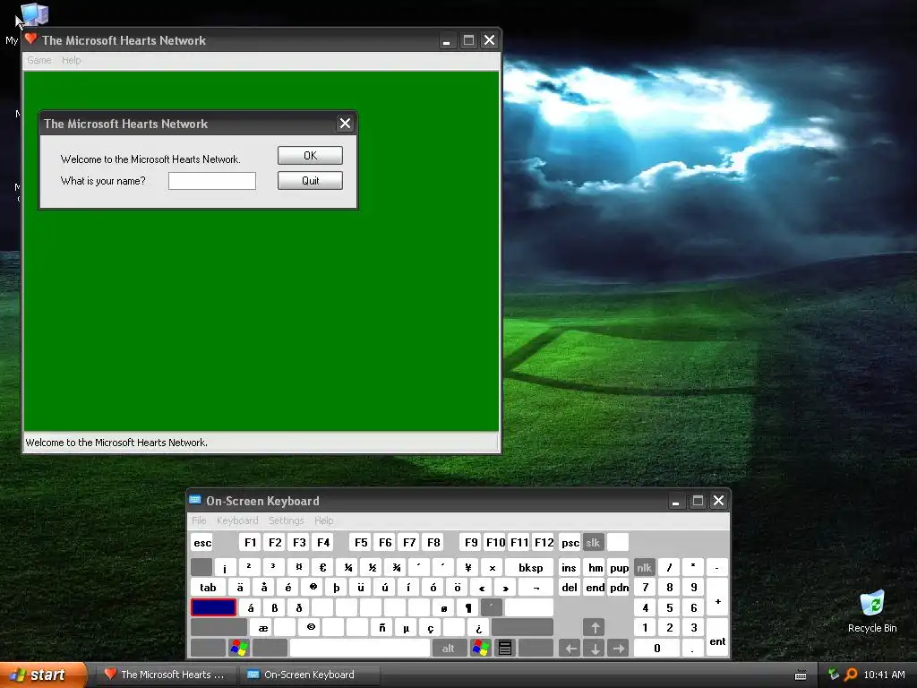This screenshot has height=688, width=917.
Task: Open the Settings menu of On-Screen Keyboard
Action: point(286,520)
